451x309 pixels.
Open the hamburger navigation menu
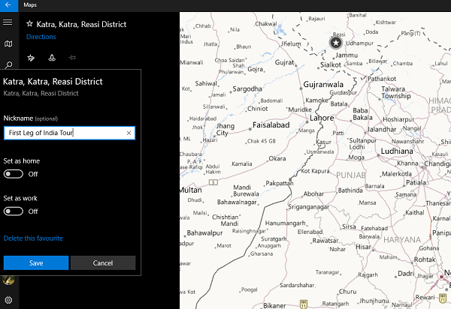(x=8, y=22)
